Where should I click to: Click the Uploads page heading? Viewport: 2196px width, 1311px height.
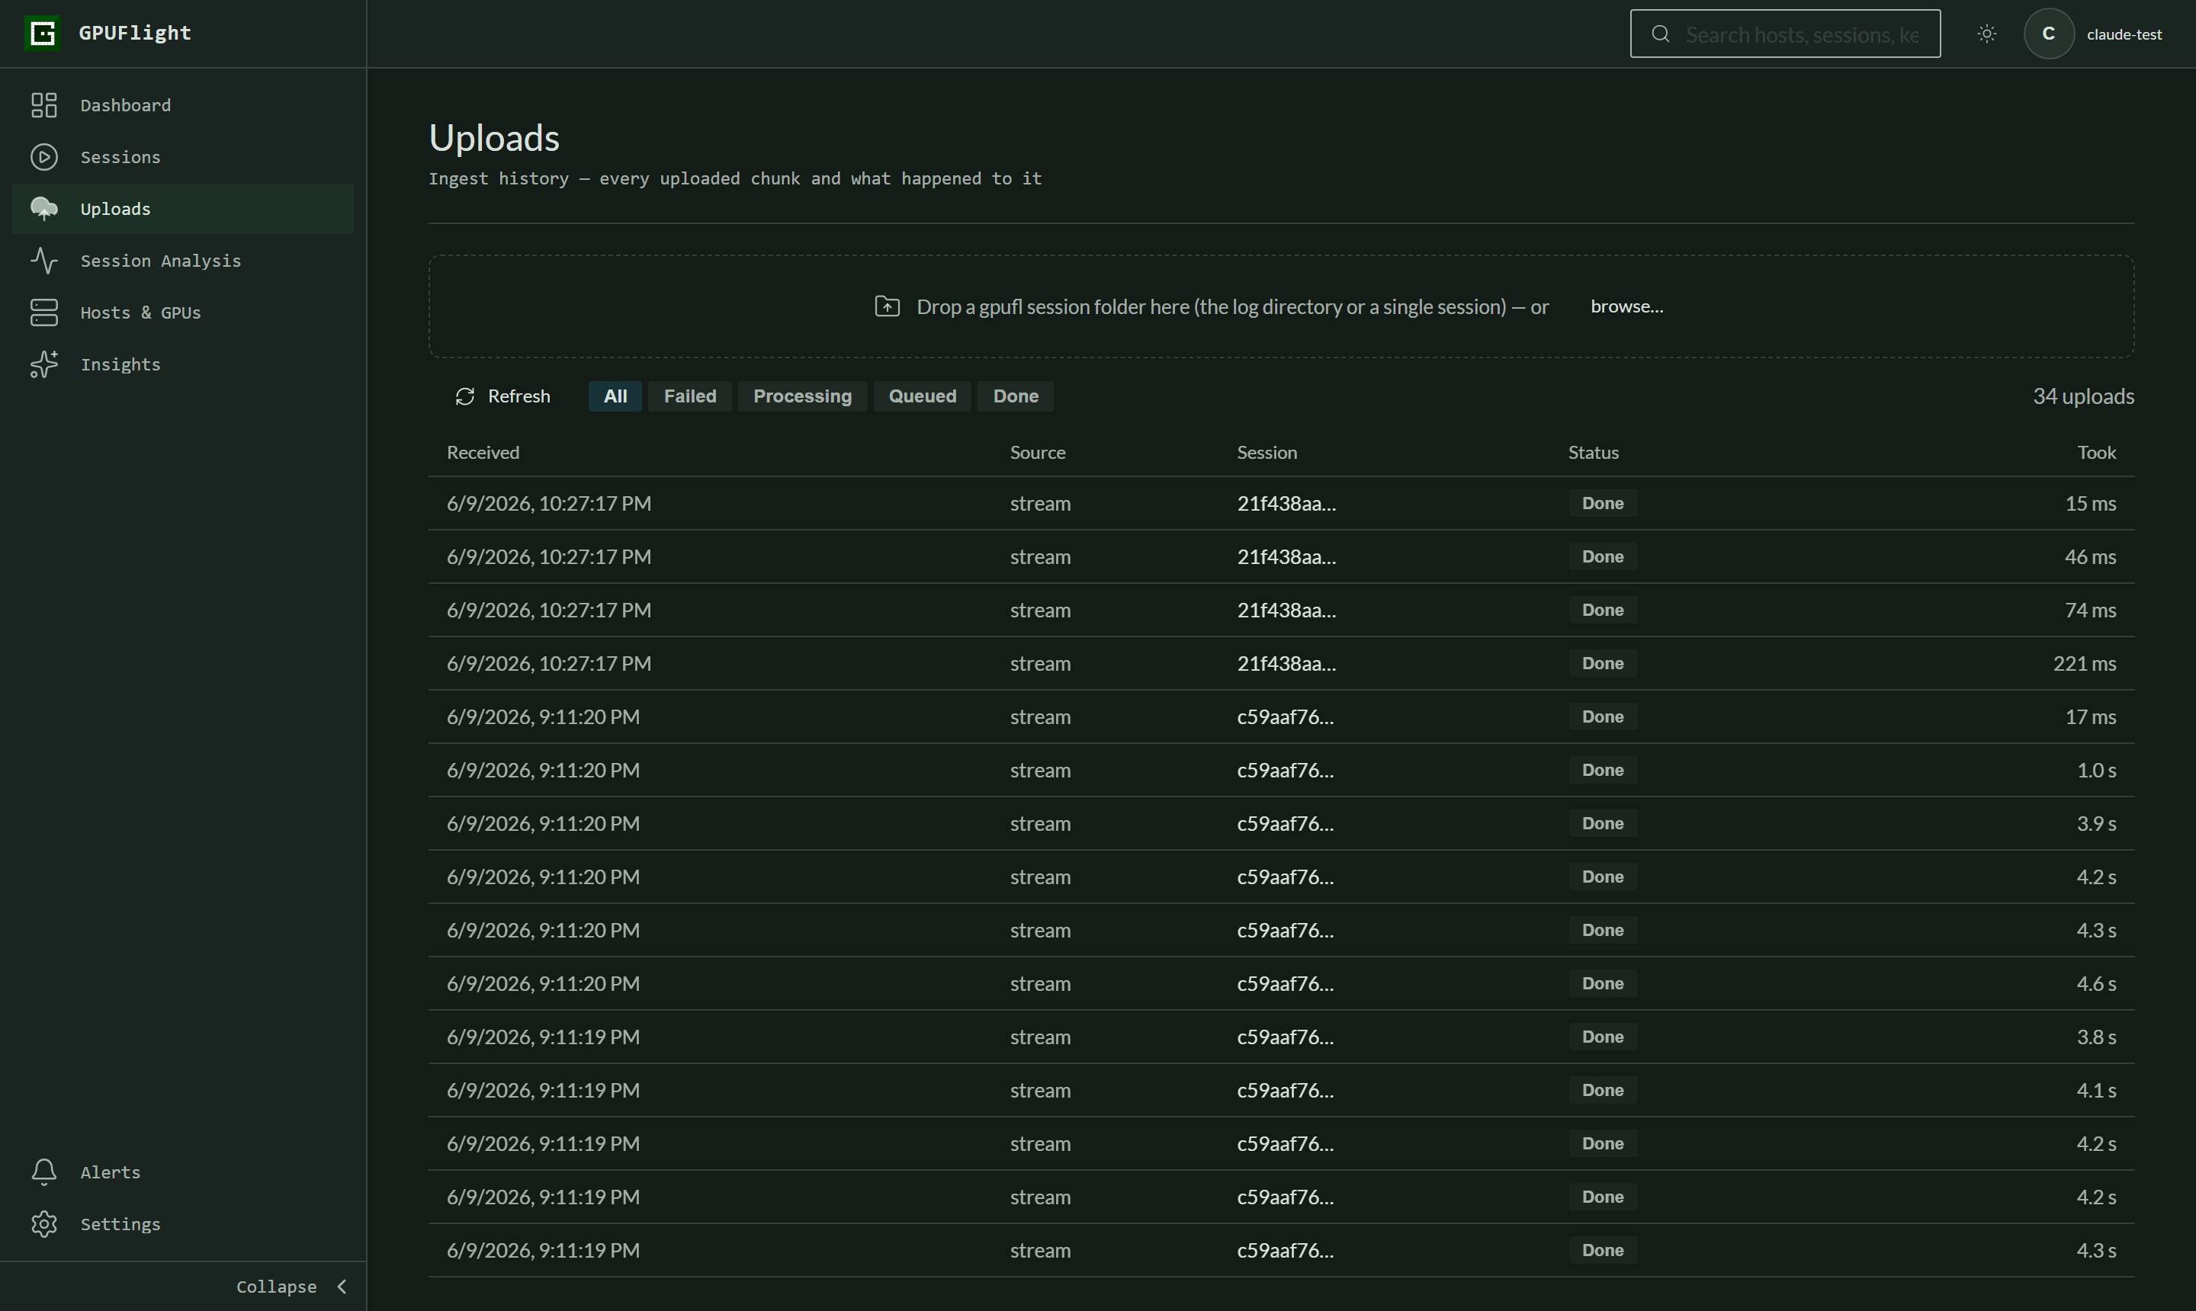[494, 139]
